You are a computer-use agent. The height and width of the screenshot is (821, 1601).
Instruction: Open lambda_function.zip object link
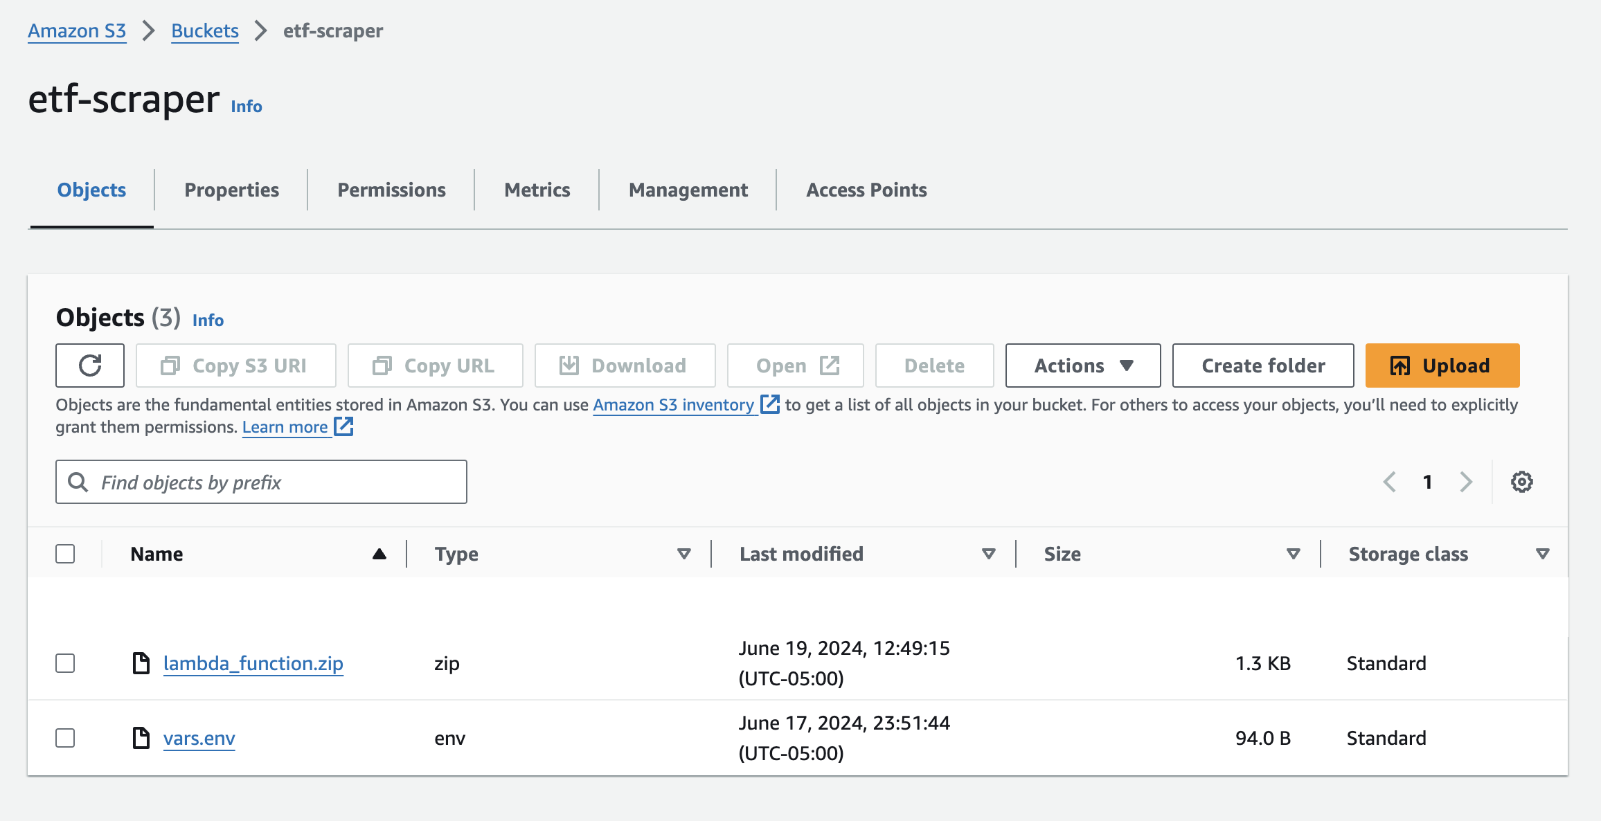coord(253,663)
